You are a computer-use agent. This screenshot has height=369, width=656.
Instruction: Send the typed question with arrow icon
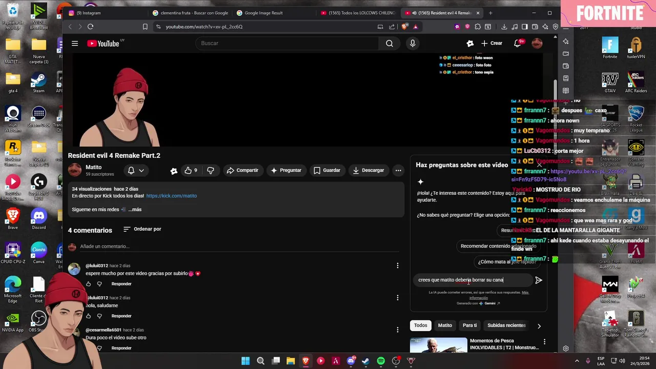point(538,280)
